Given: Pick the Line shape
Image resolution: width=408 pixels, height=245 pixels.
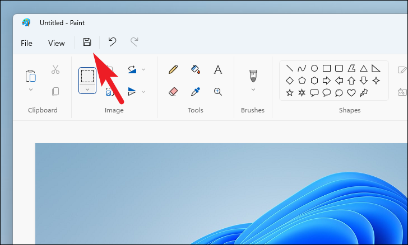Looking at the screenshot, I should click(x=290, y=68).
